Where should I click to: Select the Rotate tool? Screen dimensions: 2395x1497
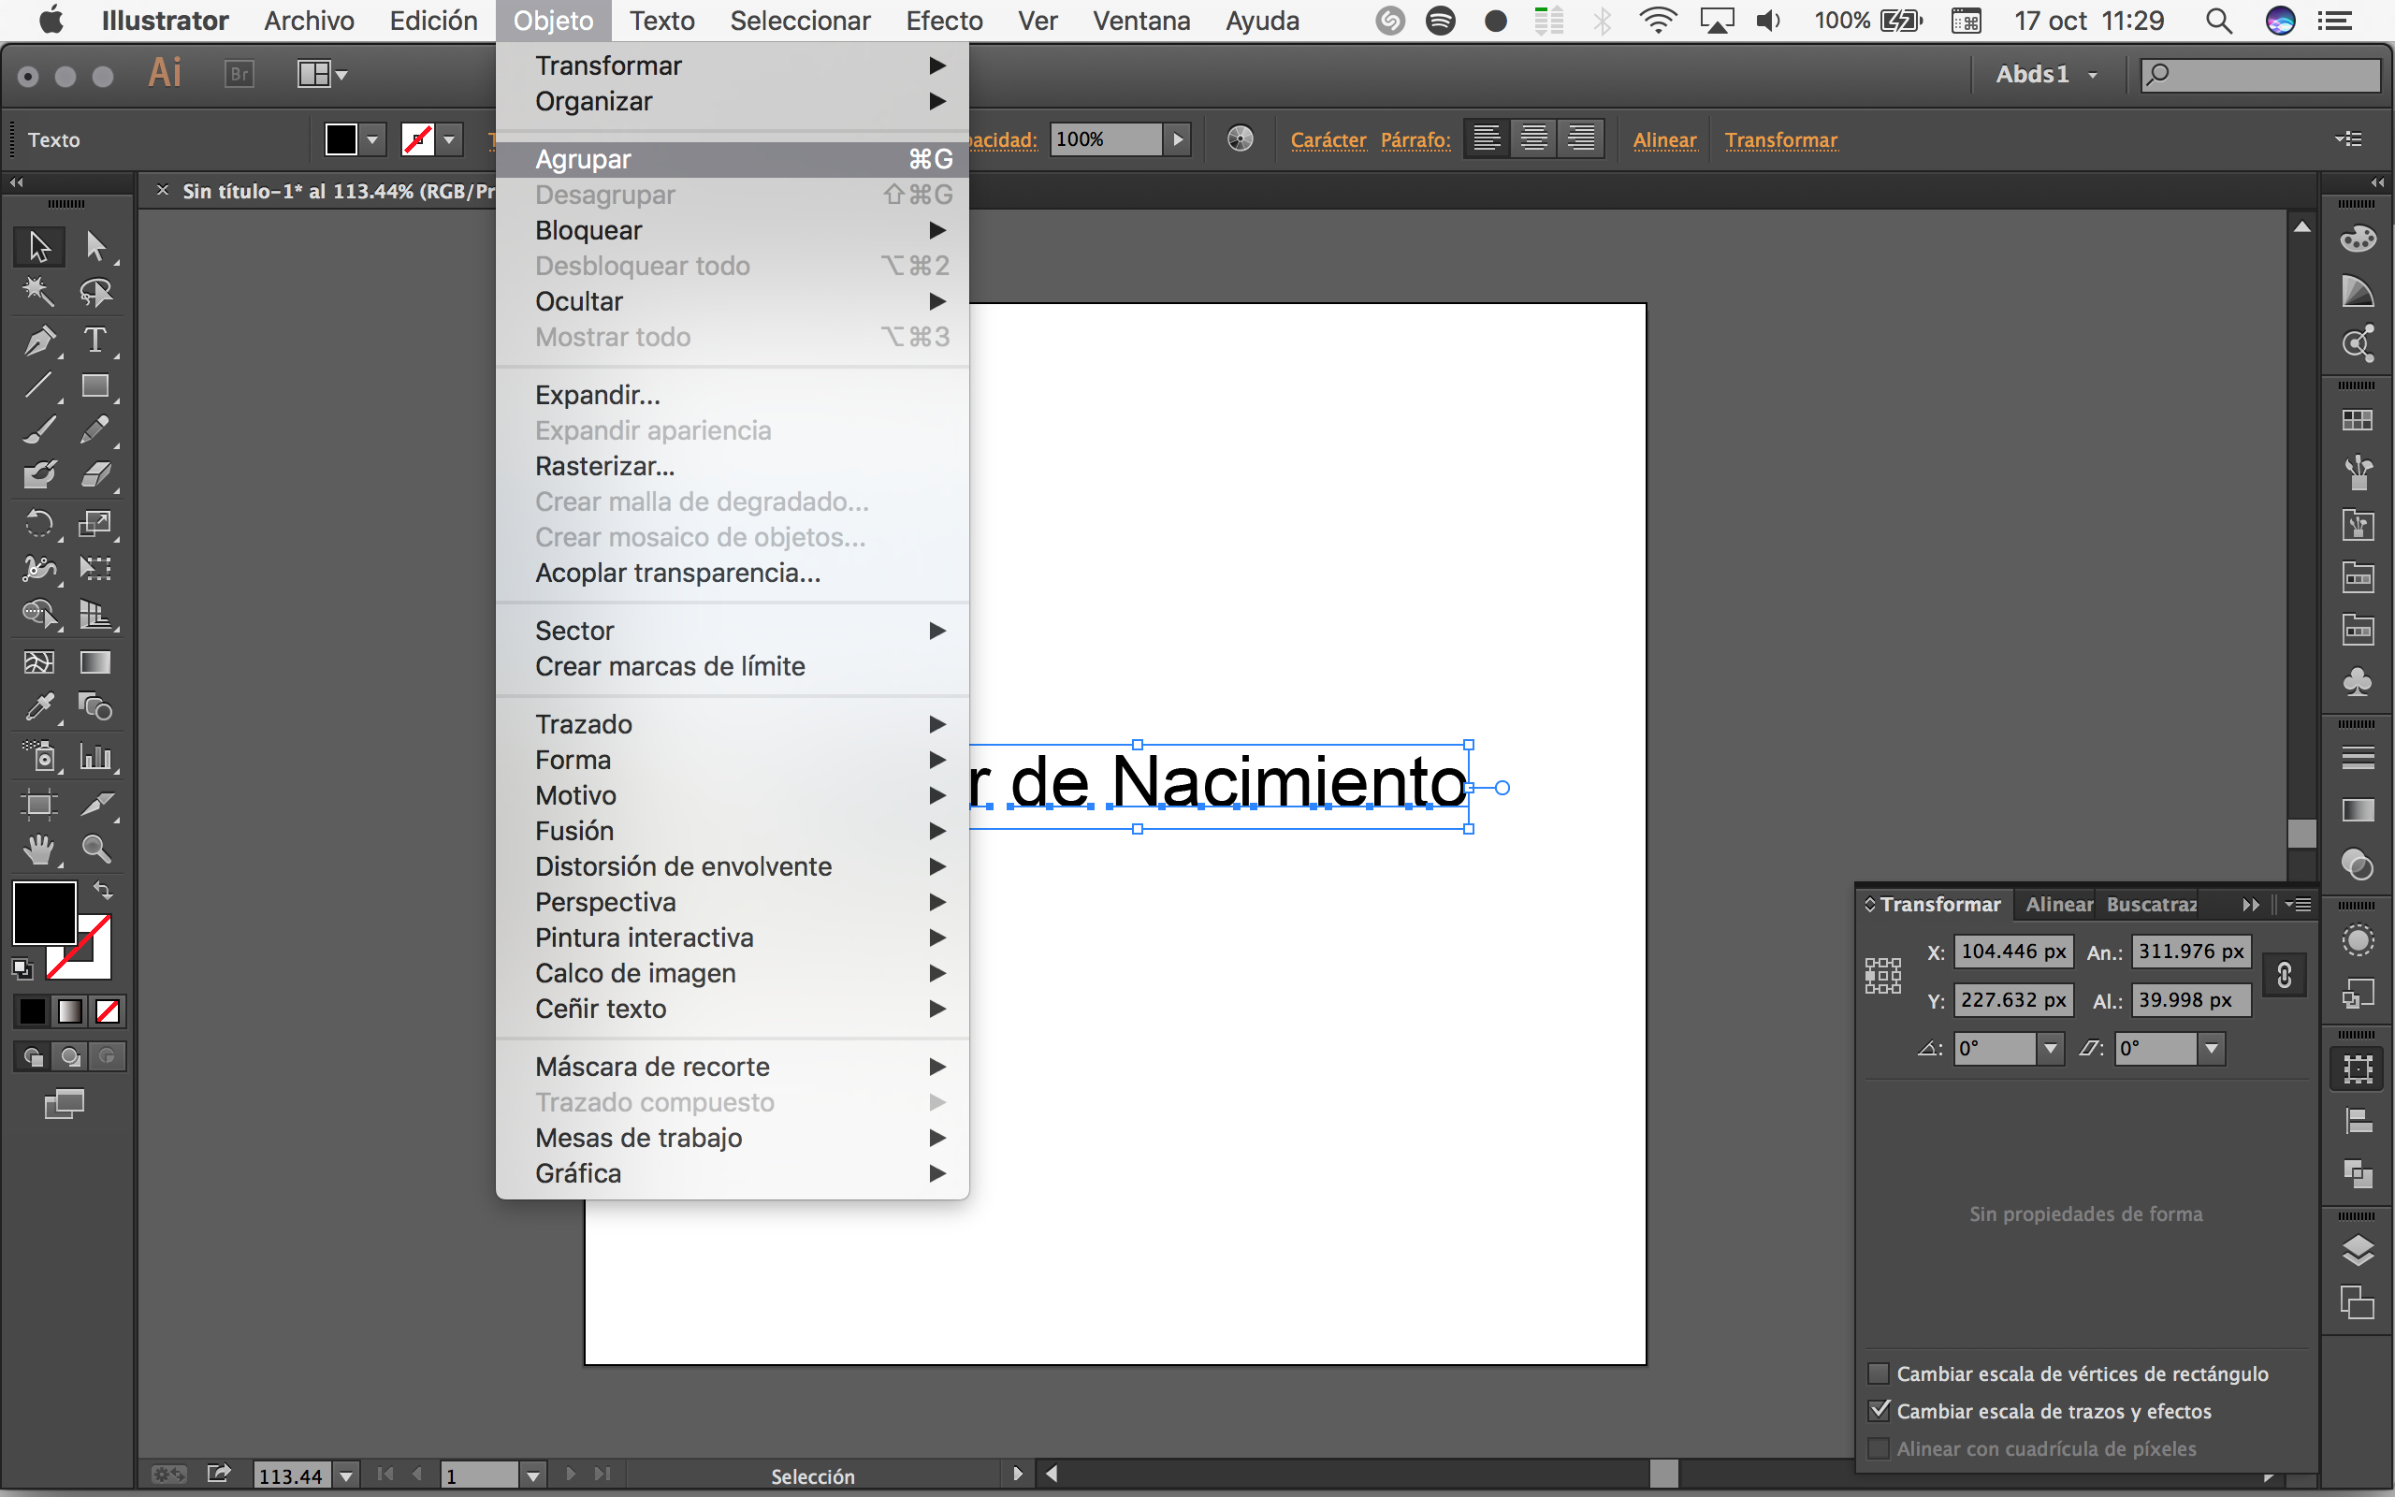click(38, 523)
